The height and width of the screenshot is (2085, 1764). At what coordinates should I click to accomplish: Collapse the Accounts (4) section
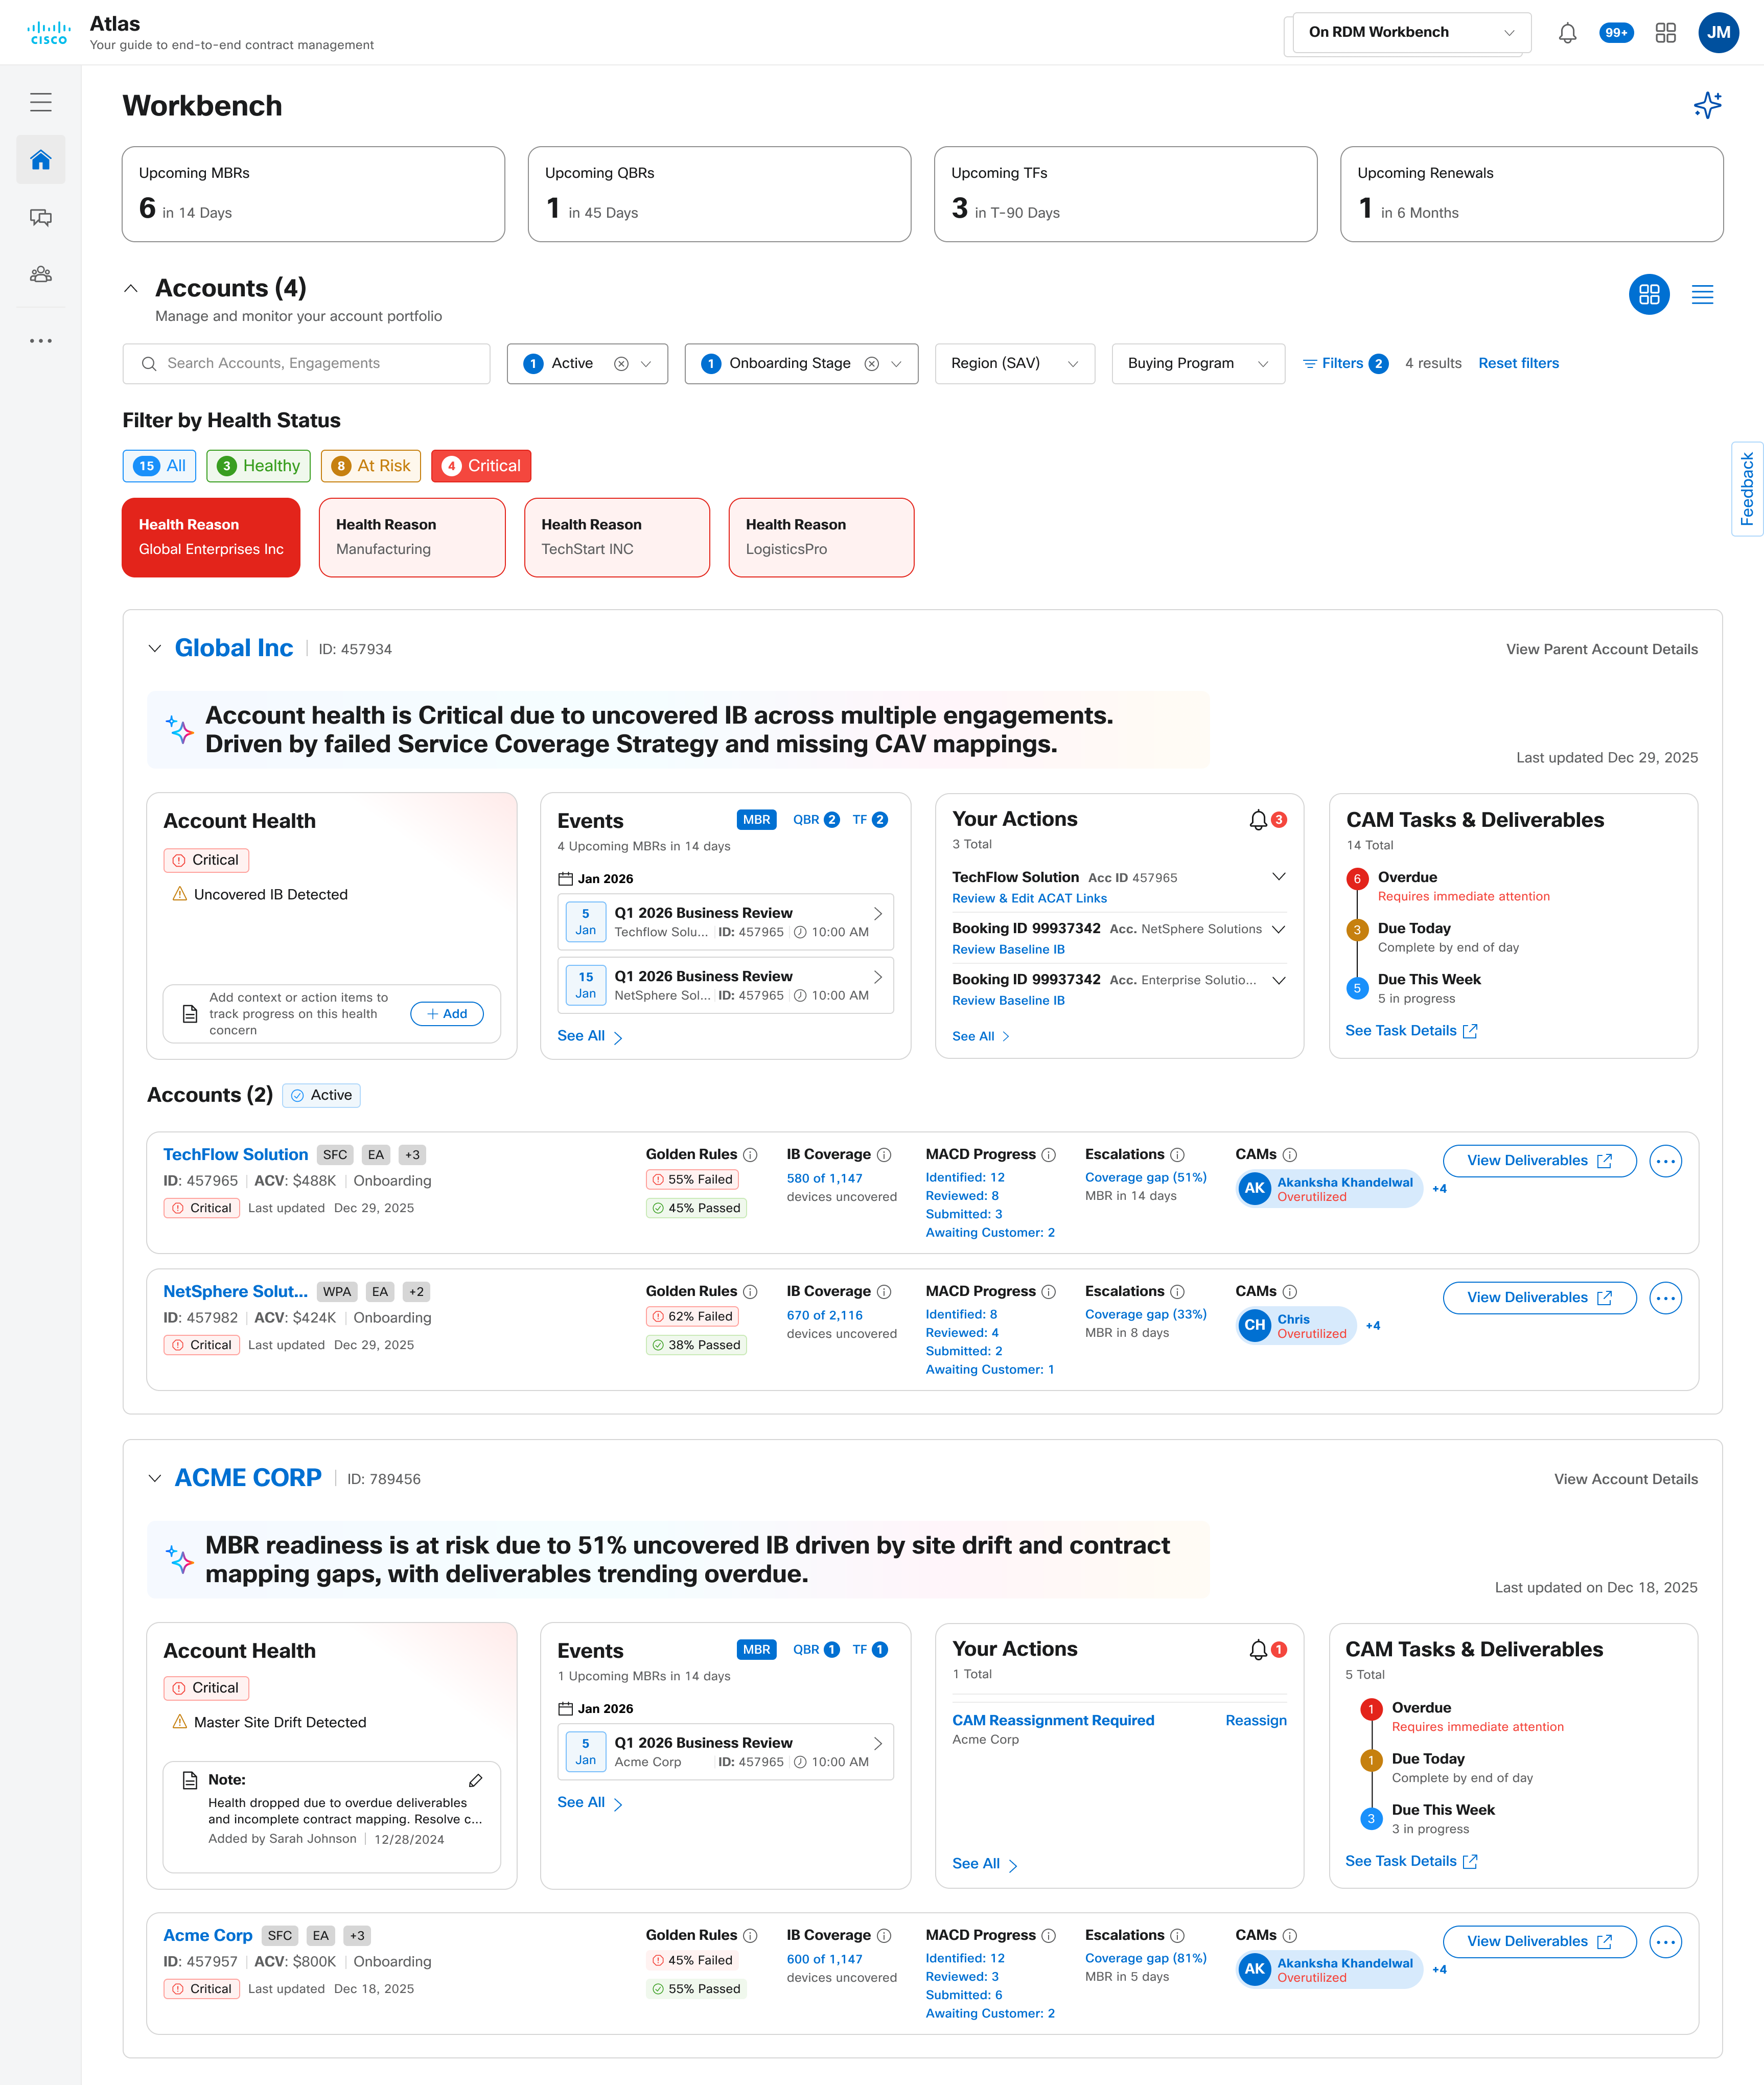coord(131,289)
